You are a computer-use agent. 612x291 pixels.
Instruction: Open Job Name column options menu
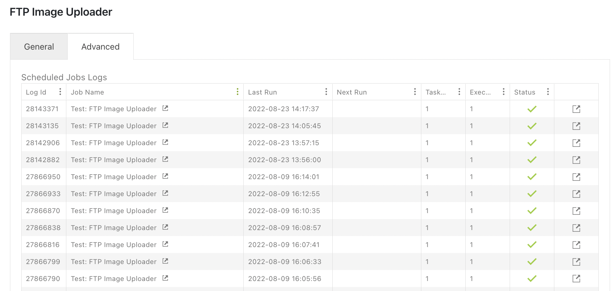237,92
